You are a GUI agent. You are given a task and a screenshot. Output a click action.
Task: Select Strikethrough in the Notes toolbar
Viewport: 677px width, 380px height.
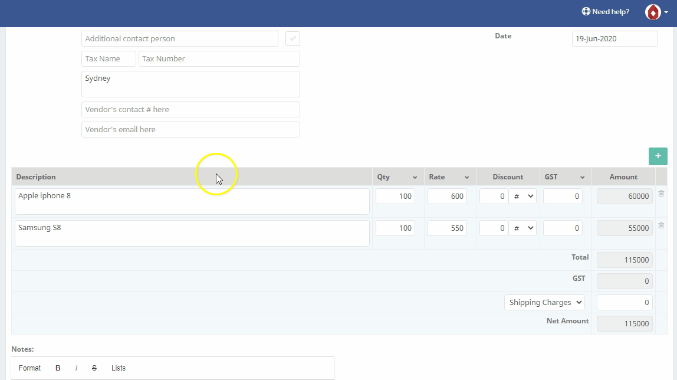pyautogui.click(x=94, y=368)
